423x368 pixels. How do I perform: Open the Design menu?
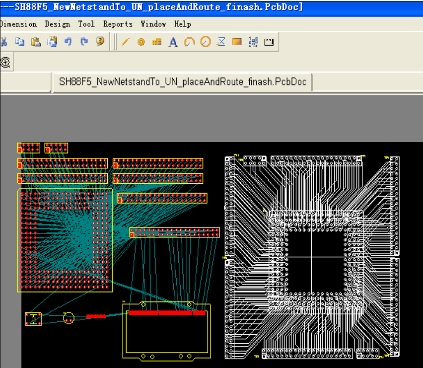coord(57,24)
